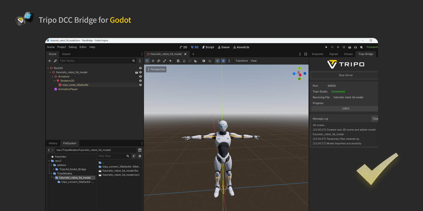Switch to the Inspector tab
The image size is (423, 211).
tap(318, 54)
